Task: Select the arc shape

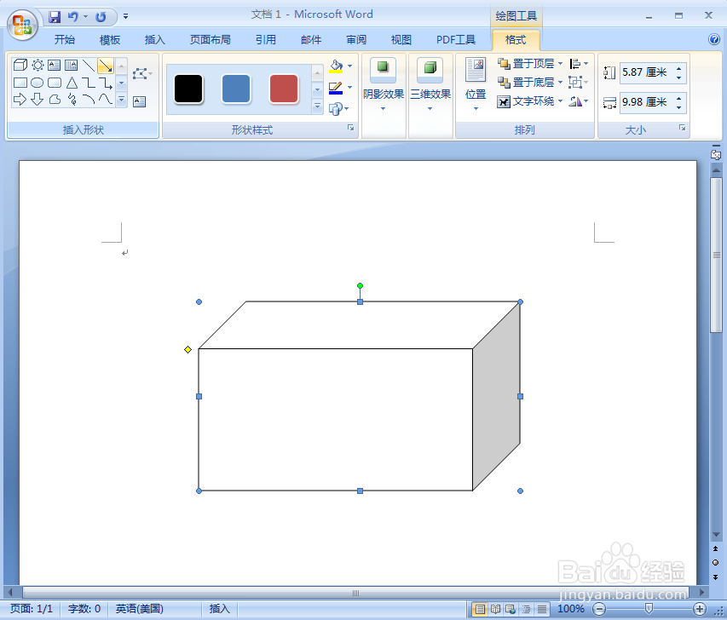Action: click(89, 99)
